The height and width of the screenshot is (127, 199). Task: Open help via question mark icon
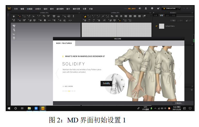pyautogui.click(x=152, y=8)
